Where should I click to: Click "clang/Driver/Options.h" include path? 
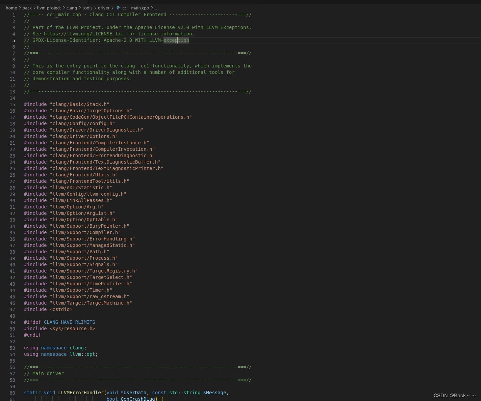pos(84,136)
